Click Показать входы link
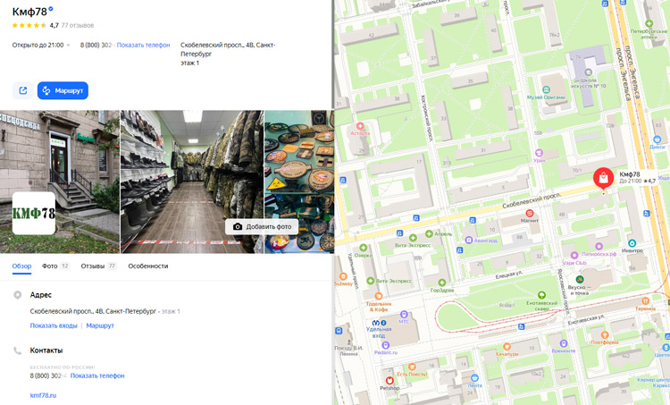This screenshot has width=670, height=405. point(54,325)
